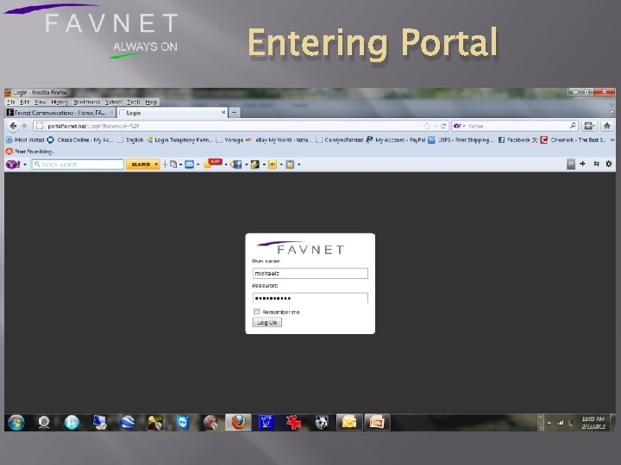
Task: Switch to Favnet Communications - Home tab
Action: pyautogui.click(x=60, y=113)
